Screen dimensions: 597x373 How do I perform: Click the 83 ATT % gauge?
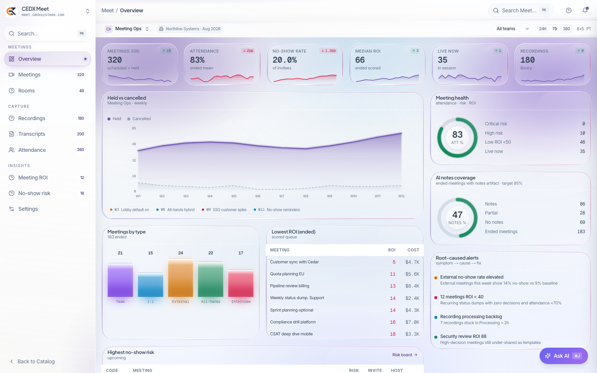(457, 138)
